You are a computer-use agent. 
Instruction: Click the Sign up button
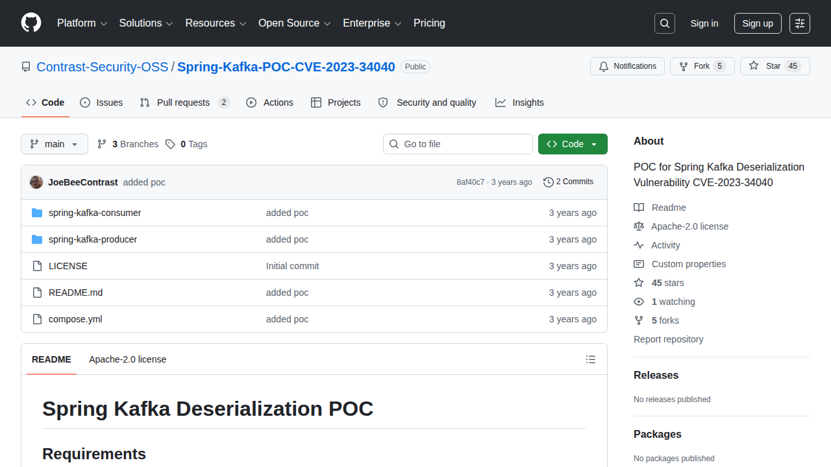tap(758, 23)
